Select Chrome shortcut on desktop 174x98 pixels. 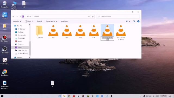[5, 72]
